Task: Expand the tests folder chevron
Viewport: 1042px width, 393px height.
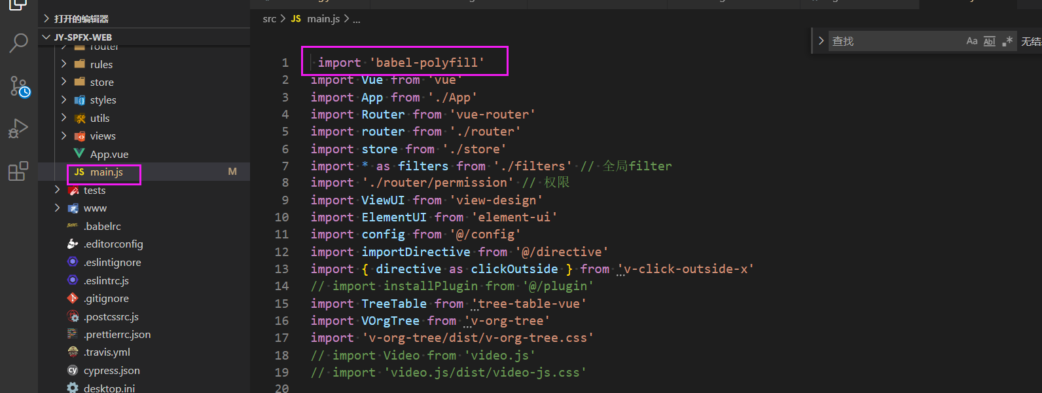Action: point(57,190)
